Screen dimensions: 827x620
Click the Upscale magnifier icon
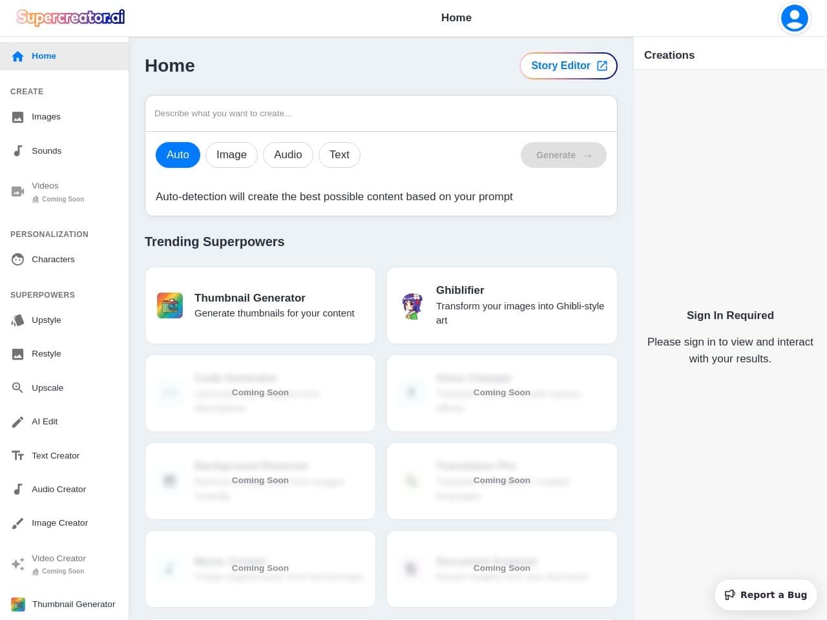tap(18, 388)
